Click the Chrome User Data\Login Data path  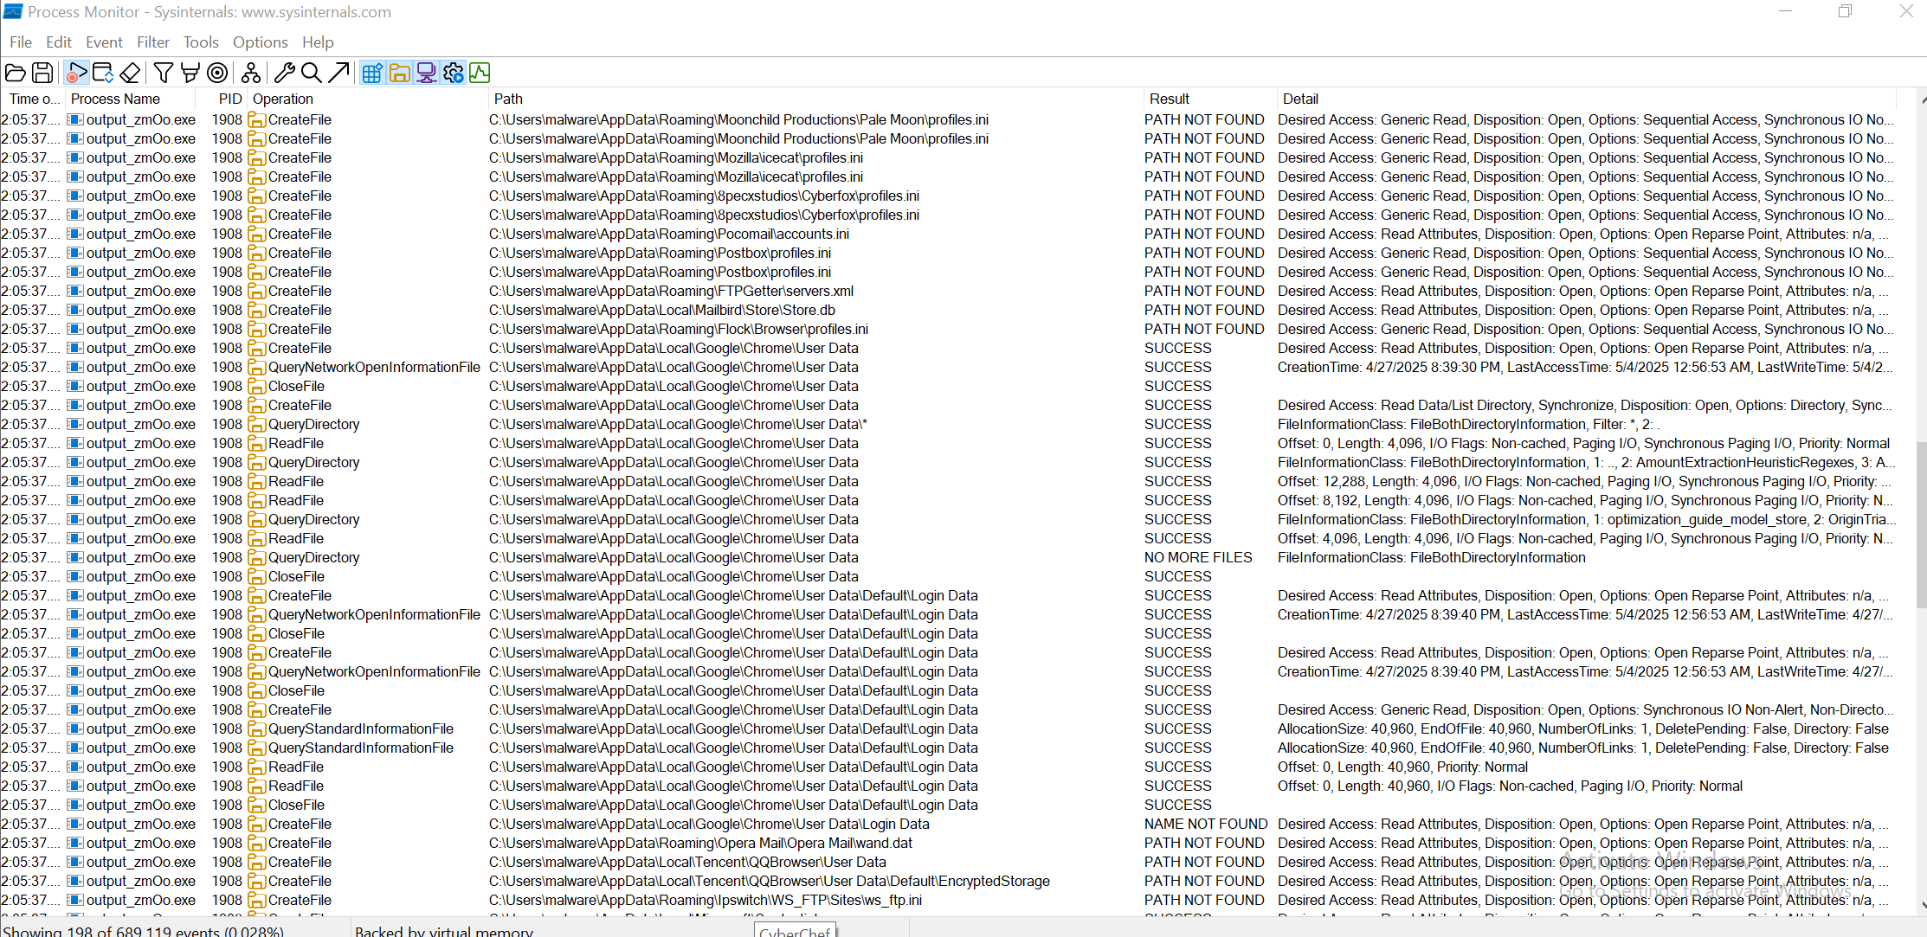709,824
